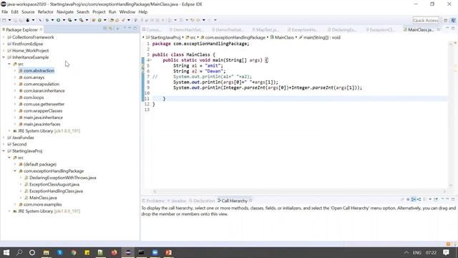Image resolution: width=458 pixels, height=258 pixels.
Task: Close the MainClass.java editor tab
Action: tap(439, 29)
